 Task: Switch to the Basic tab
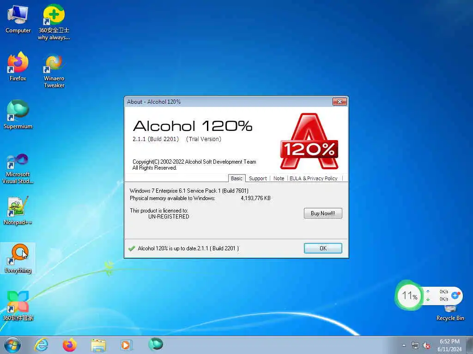(x=236, y=178)
